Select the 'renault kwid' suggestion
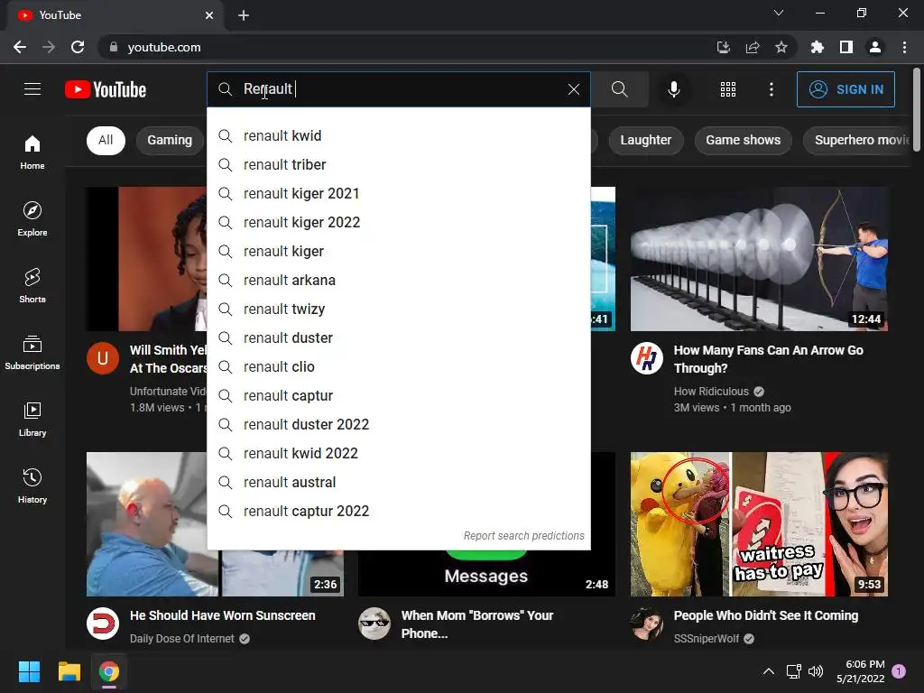The height and width of the screenshot is (693, 924). (399, 135)
